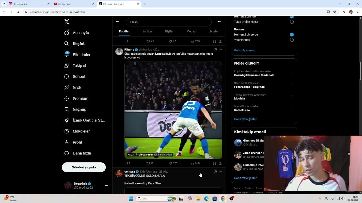362x203 pixels.
Task: View 14 B analytics on Riberio's tweet
Action: (x=195, y=163)
